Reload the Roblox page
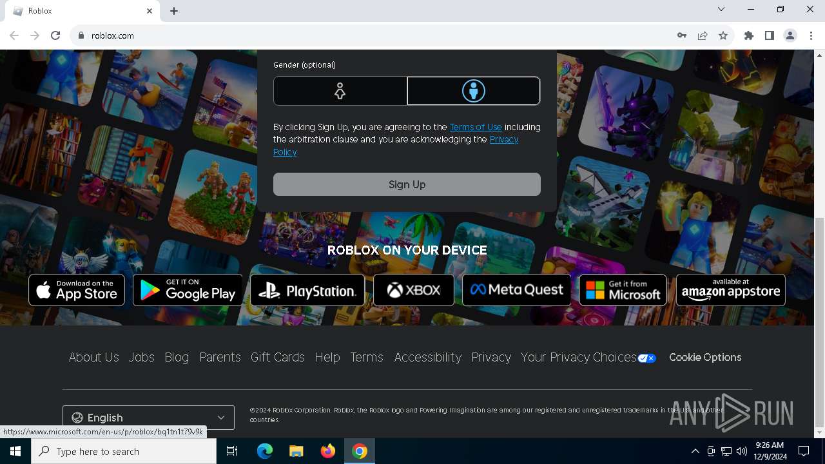The height and width of the screenshot is (464, 825). (x=55, y=35)
